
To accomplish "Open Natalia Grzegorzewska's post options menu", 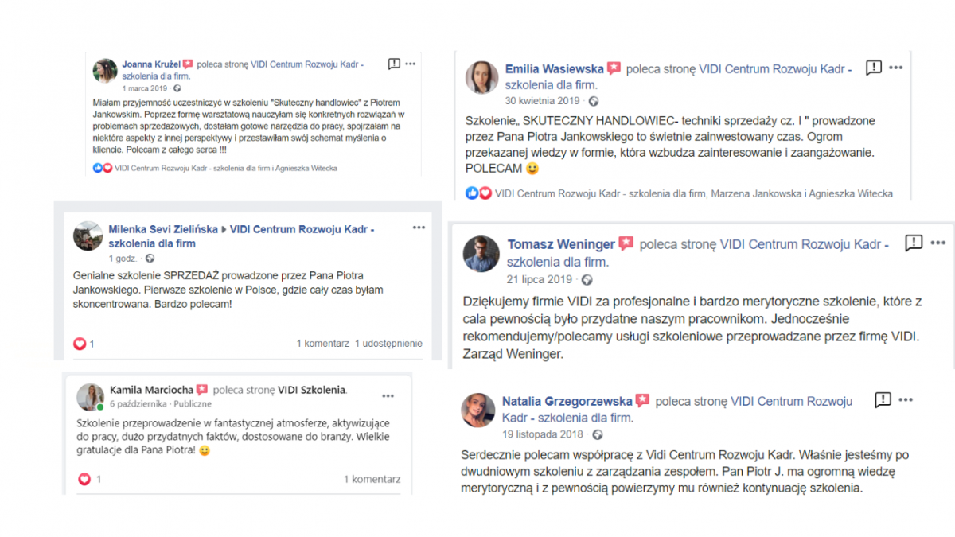I will [x=906, y=399].
